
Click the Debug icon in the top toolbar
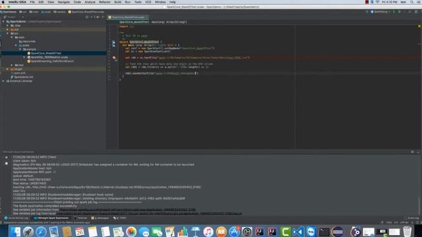(x=400, y=12)
